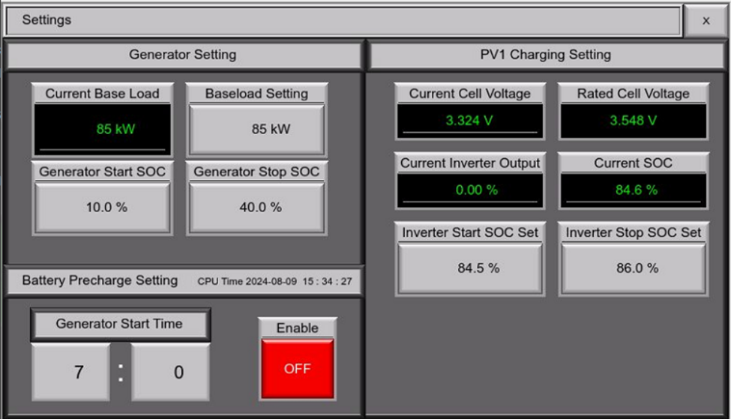Screen dimensions: 731x419
Task: Select the Current Inverter Output readout
Action: point(470,190)
